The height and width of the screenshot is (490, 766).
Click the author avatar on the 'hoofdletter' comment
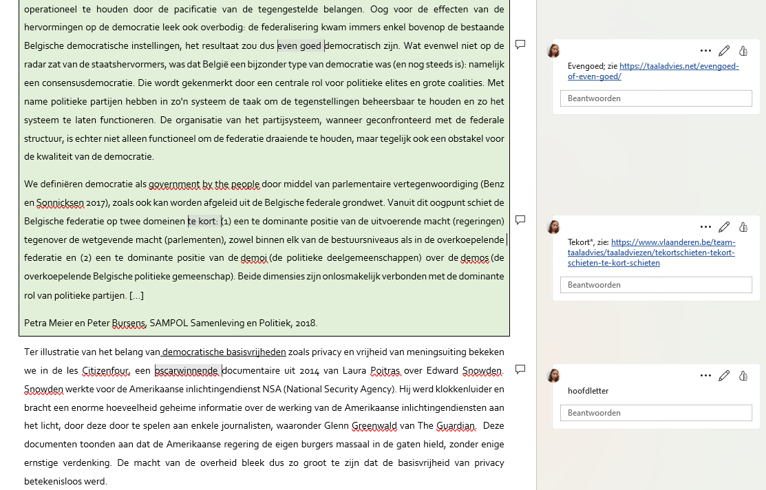(x=553, y=376)
